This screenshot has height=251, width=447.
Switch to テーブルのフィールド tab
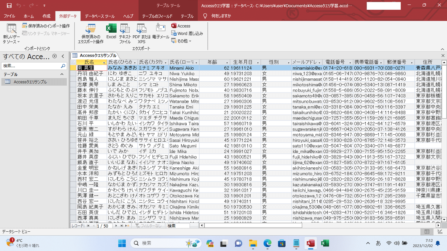point(157,16)
